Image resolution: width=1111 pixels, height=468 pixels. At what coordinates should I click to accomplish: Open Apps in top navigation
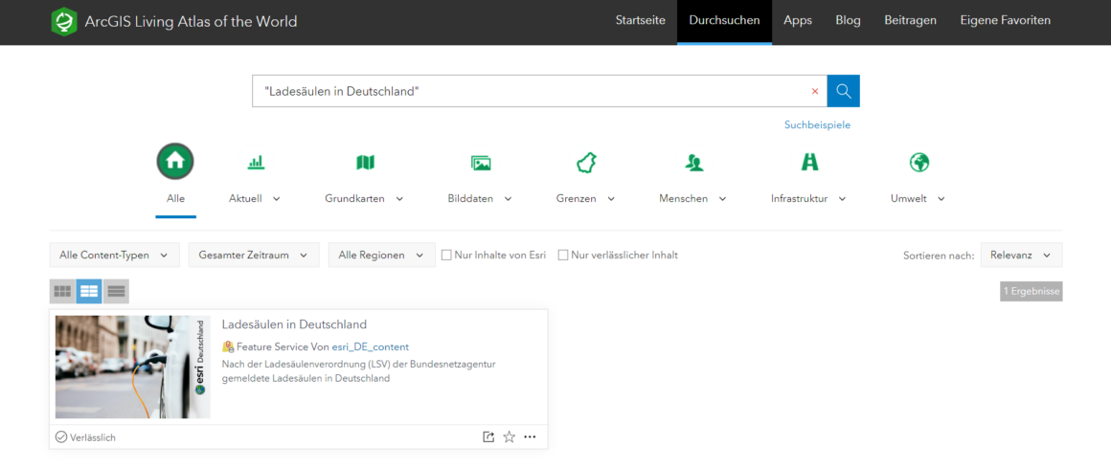pyautogui.click(x=798, y=20)
